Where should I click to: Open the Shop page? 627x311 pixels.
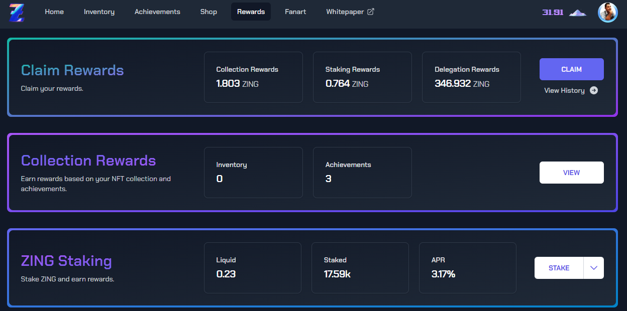tap(208, 12)
